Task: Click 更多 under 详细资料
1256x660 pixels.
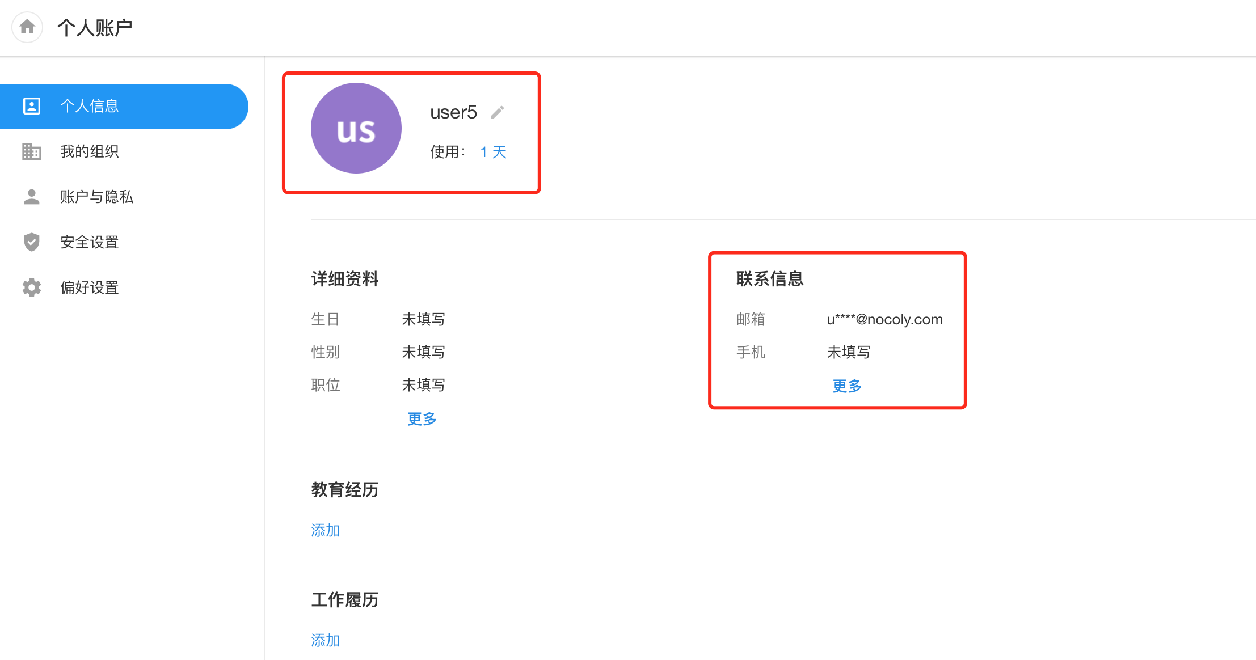Action: click(422, 419)
